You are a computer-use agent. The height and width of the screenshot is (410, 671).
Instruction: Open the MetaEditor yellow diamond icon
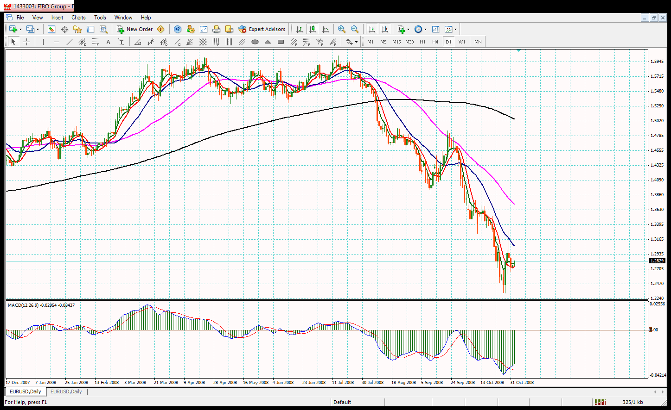click(x=161, y=29)
